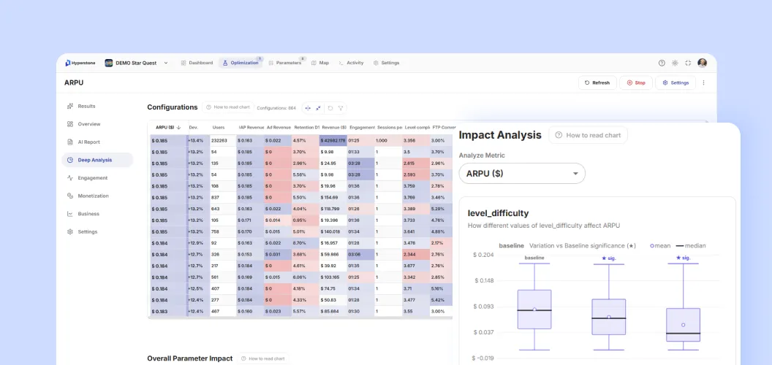Viewport: 772px width, 365px height.
Task: Go to the Dashboard tab
Action: [x=197, y=63]
